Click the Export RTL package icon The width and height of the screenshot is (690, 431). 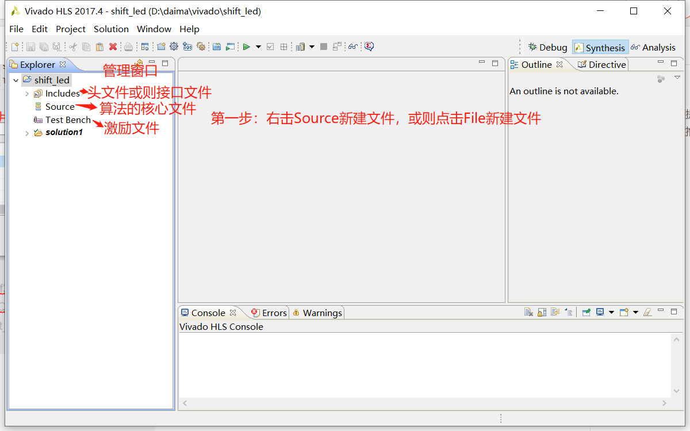tap(283, 47)
